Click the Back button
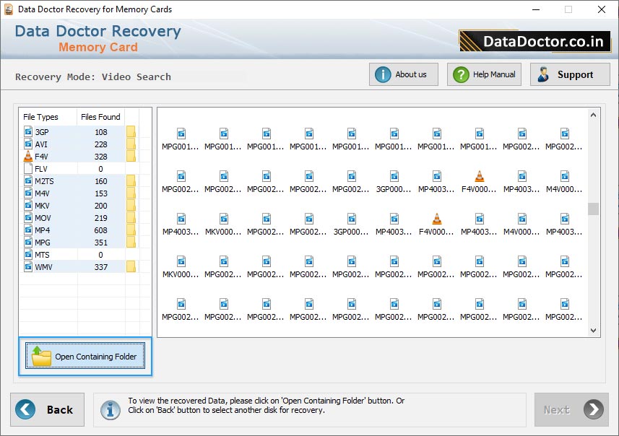The height and width of the screenshot is (436, 619). (48, 409)
